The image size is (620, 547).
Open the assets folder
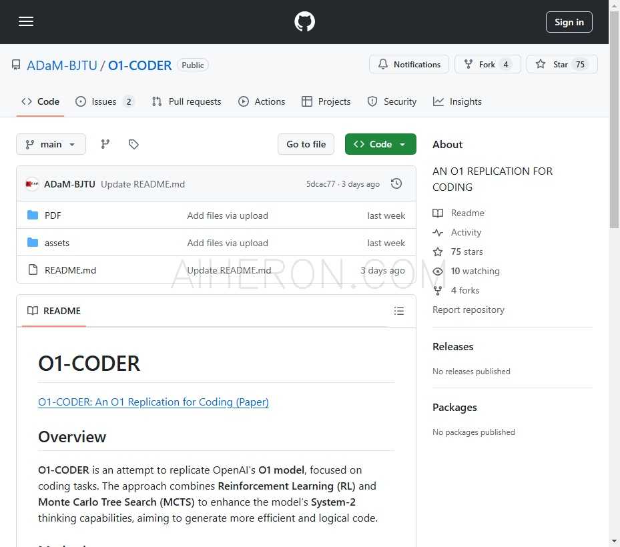(57, 243)
